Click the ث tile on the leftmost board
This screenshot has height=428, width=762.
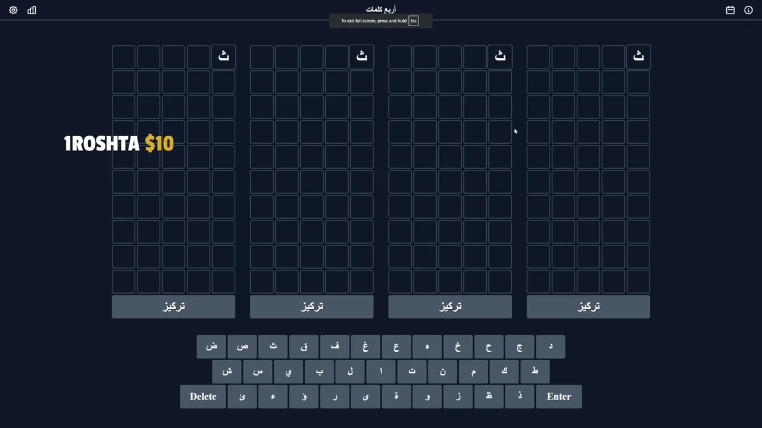pyautogui.click(x=224, y=56)
